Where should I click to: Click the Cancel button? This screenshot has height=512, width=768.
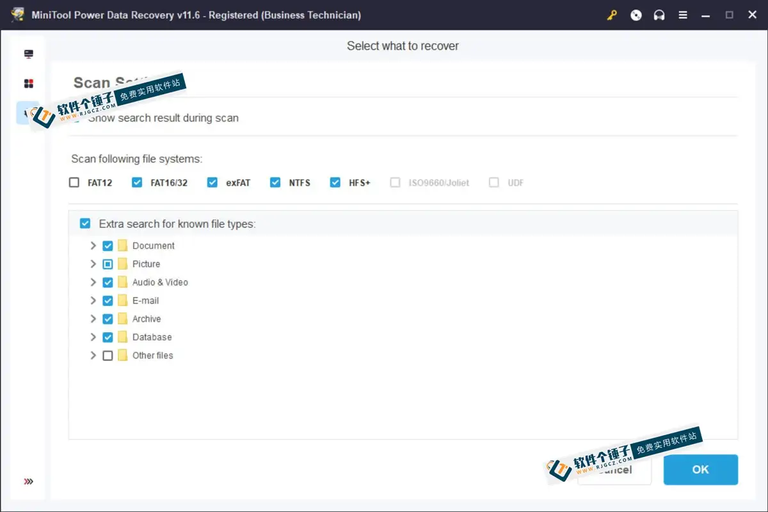(x=614, y=469)
